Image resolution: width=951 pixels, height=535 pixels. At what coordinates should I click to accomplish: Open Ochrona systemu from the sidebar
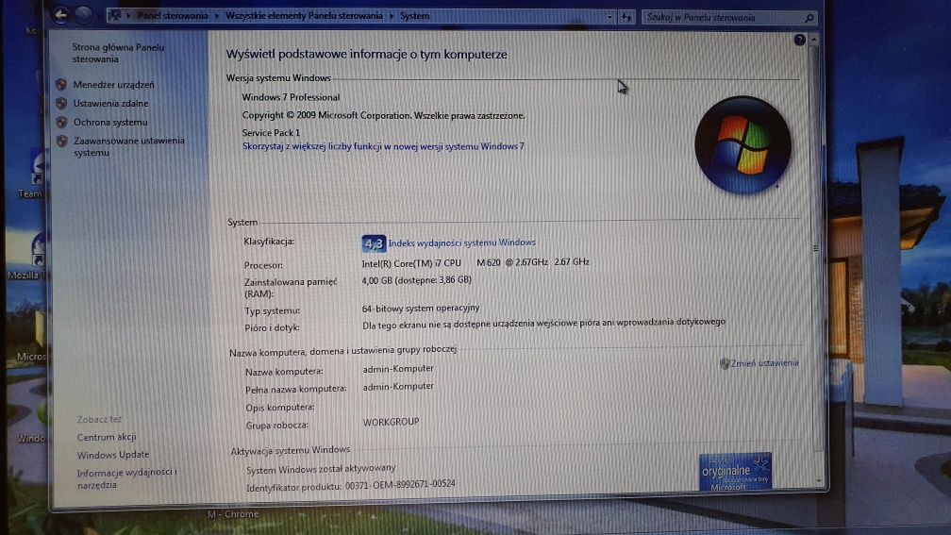click(110, 122)
